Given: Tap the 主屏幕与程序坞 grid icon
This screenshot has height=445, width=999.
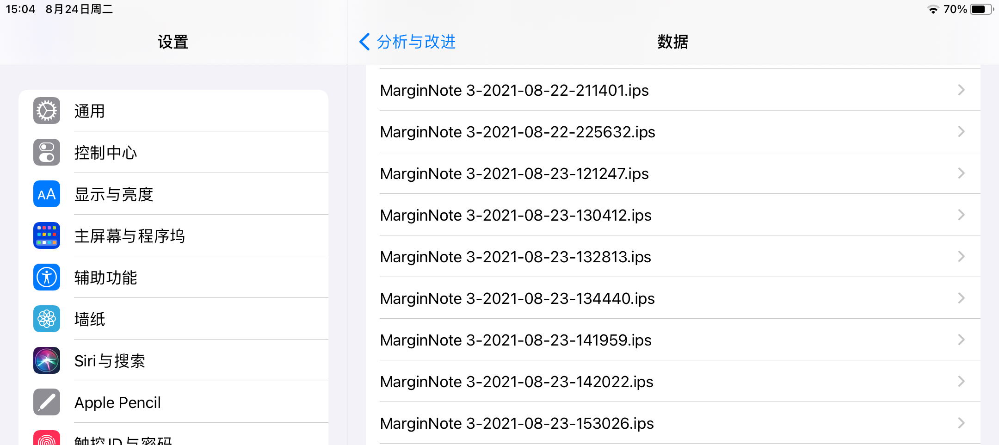Looking at the screenshot, I should pyautogui.click(x=47, y=235).
